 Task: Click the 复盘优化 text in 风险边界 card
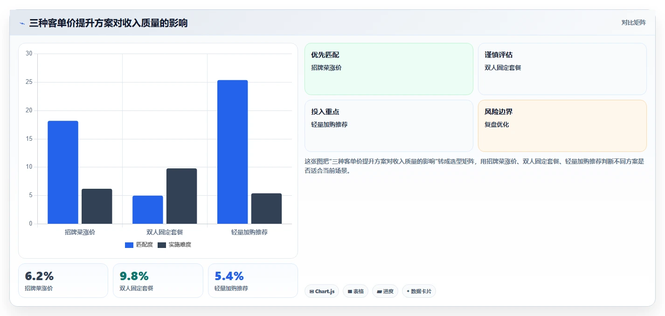(x=497, y=124)
